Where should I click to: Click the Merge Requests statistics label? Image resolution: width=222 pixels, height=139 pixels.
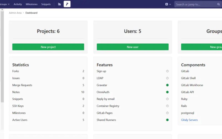click(x=22, y=85)
